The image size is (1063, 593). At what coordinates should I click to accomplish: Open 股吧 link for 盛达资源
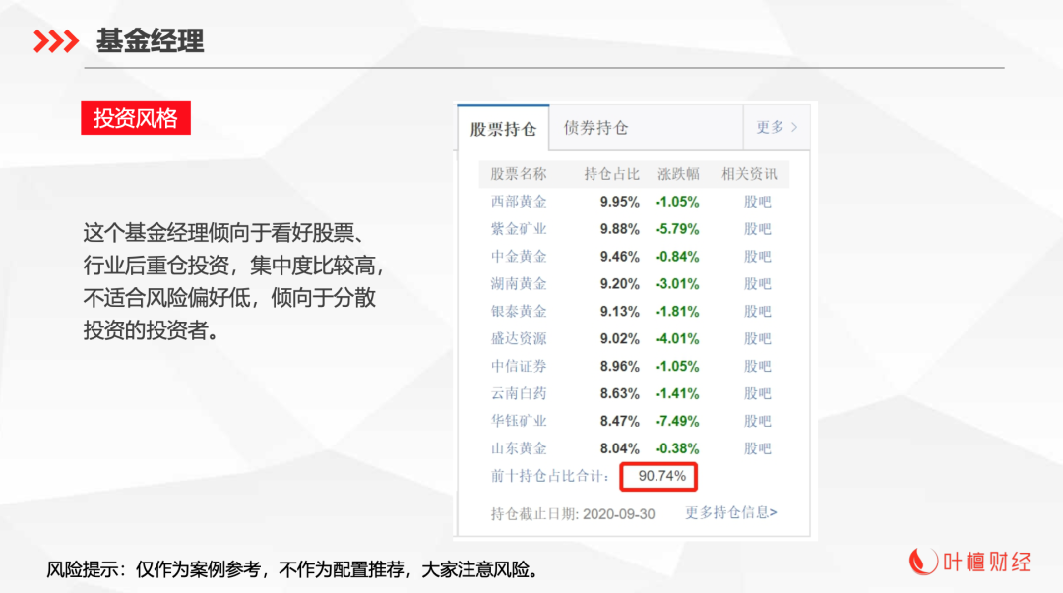point(757,339)
